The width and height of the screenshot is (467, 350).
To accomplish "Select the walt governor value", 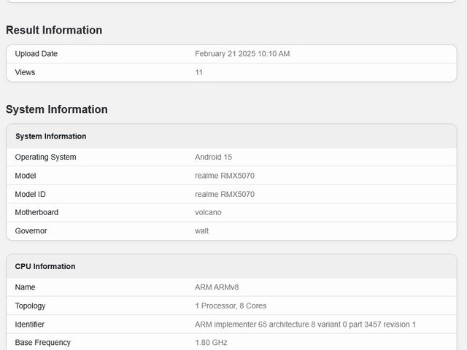I will coord(201,230).
